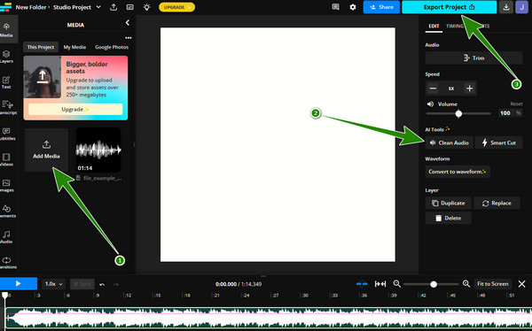Click the volume value field showing 100

505,113
